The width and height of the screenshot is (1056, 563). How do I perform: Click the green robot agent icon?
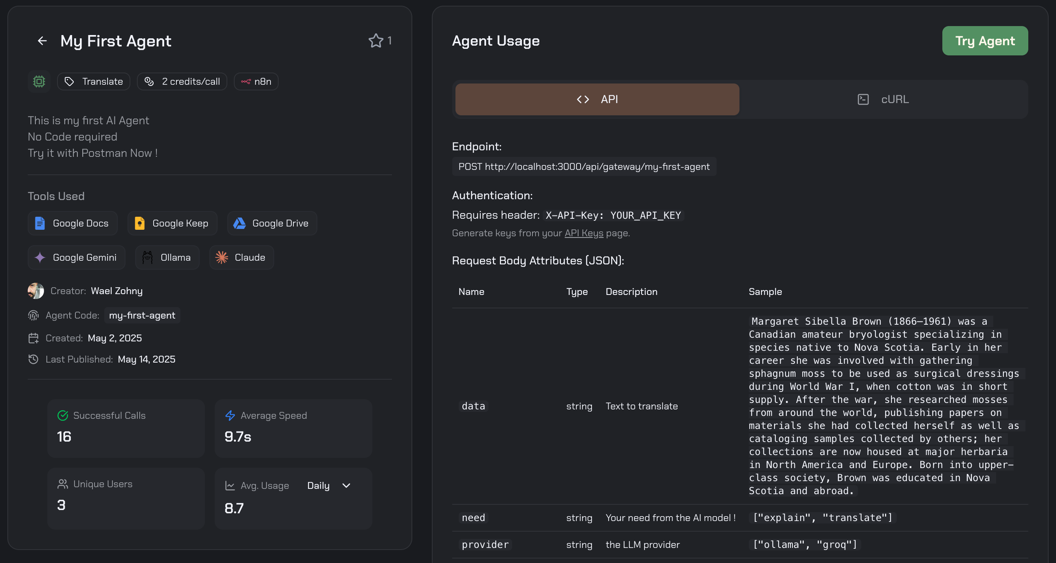click(x=39, y=81)
